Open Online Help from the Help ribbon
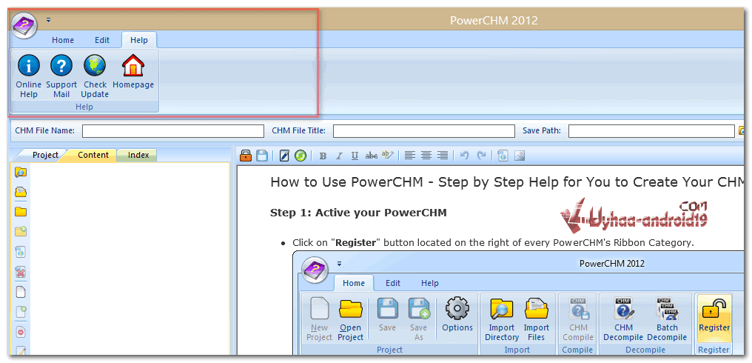The height and width of the screenshot is (363, 752). coord(29,76)
